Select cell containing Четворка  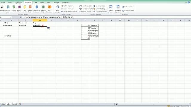[94, 31]
